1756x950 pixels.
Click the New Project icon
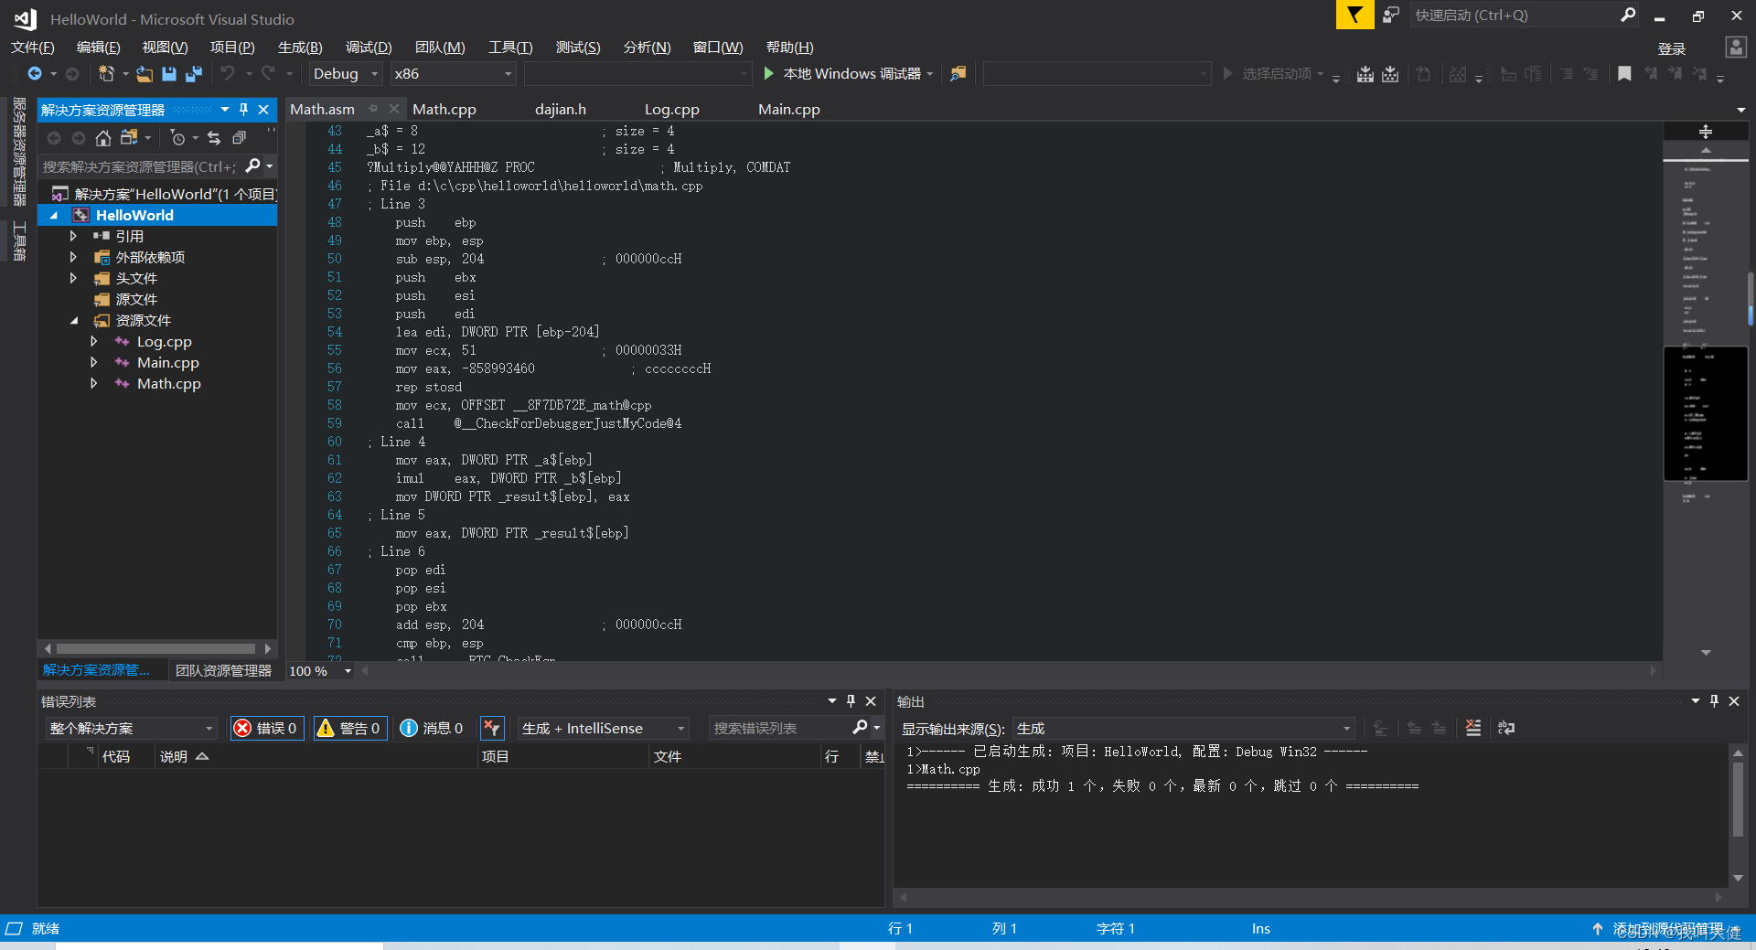click(106, 74)
